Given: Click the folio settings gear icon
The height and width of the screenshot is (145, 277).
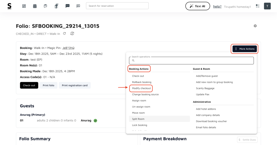Looking at the screenshot, I should coord(255,26).
